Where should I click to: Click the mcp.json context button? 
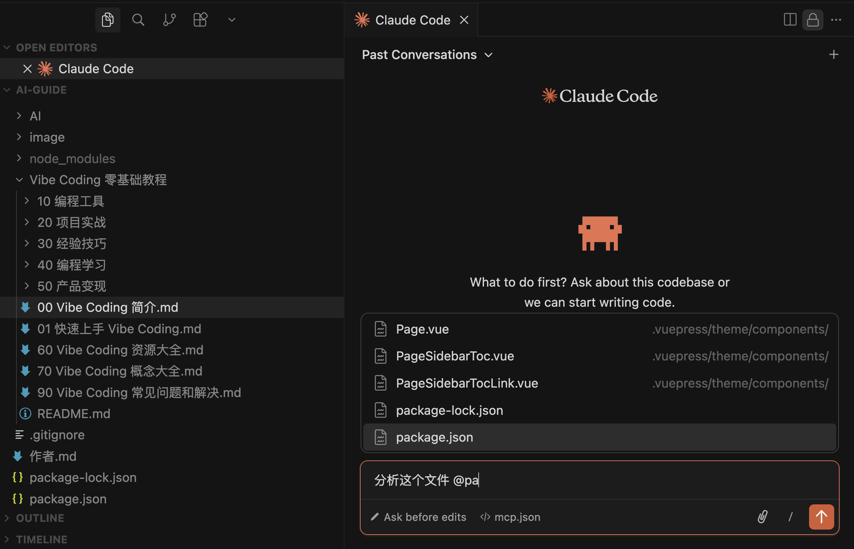510,516
